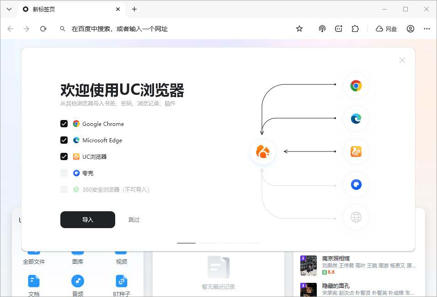Reload the current page
This screenshot has height=297, width=437.
pyautogui.click(x=43, y=29)
